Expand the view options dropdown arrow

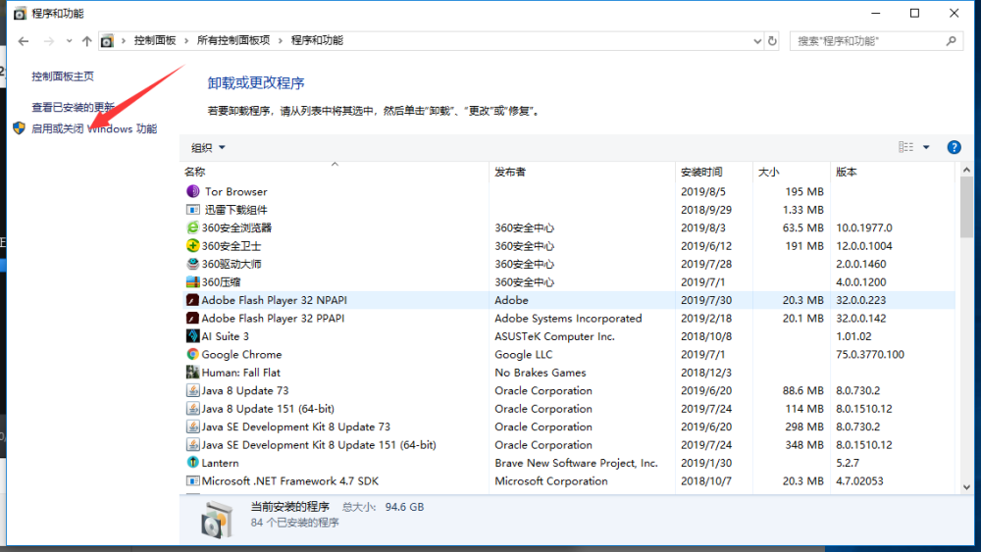[x=926, y=147]
